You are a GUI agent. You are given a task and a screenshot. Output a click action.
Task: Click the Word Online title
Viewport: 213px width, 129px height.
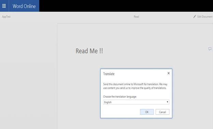click(x=24, y=6)
